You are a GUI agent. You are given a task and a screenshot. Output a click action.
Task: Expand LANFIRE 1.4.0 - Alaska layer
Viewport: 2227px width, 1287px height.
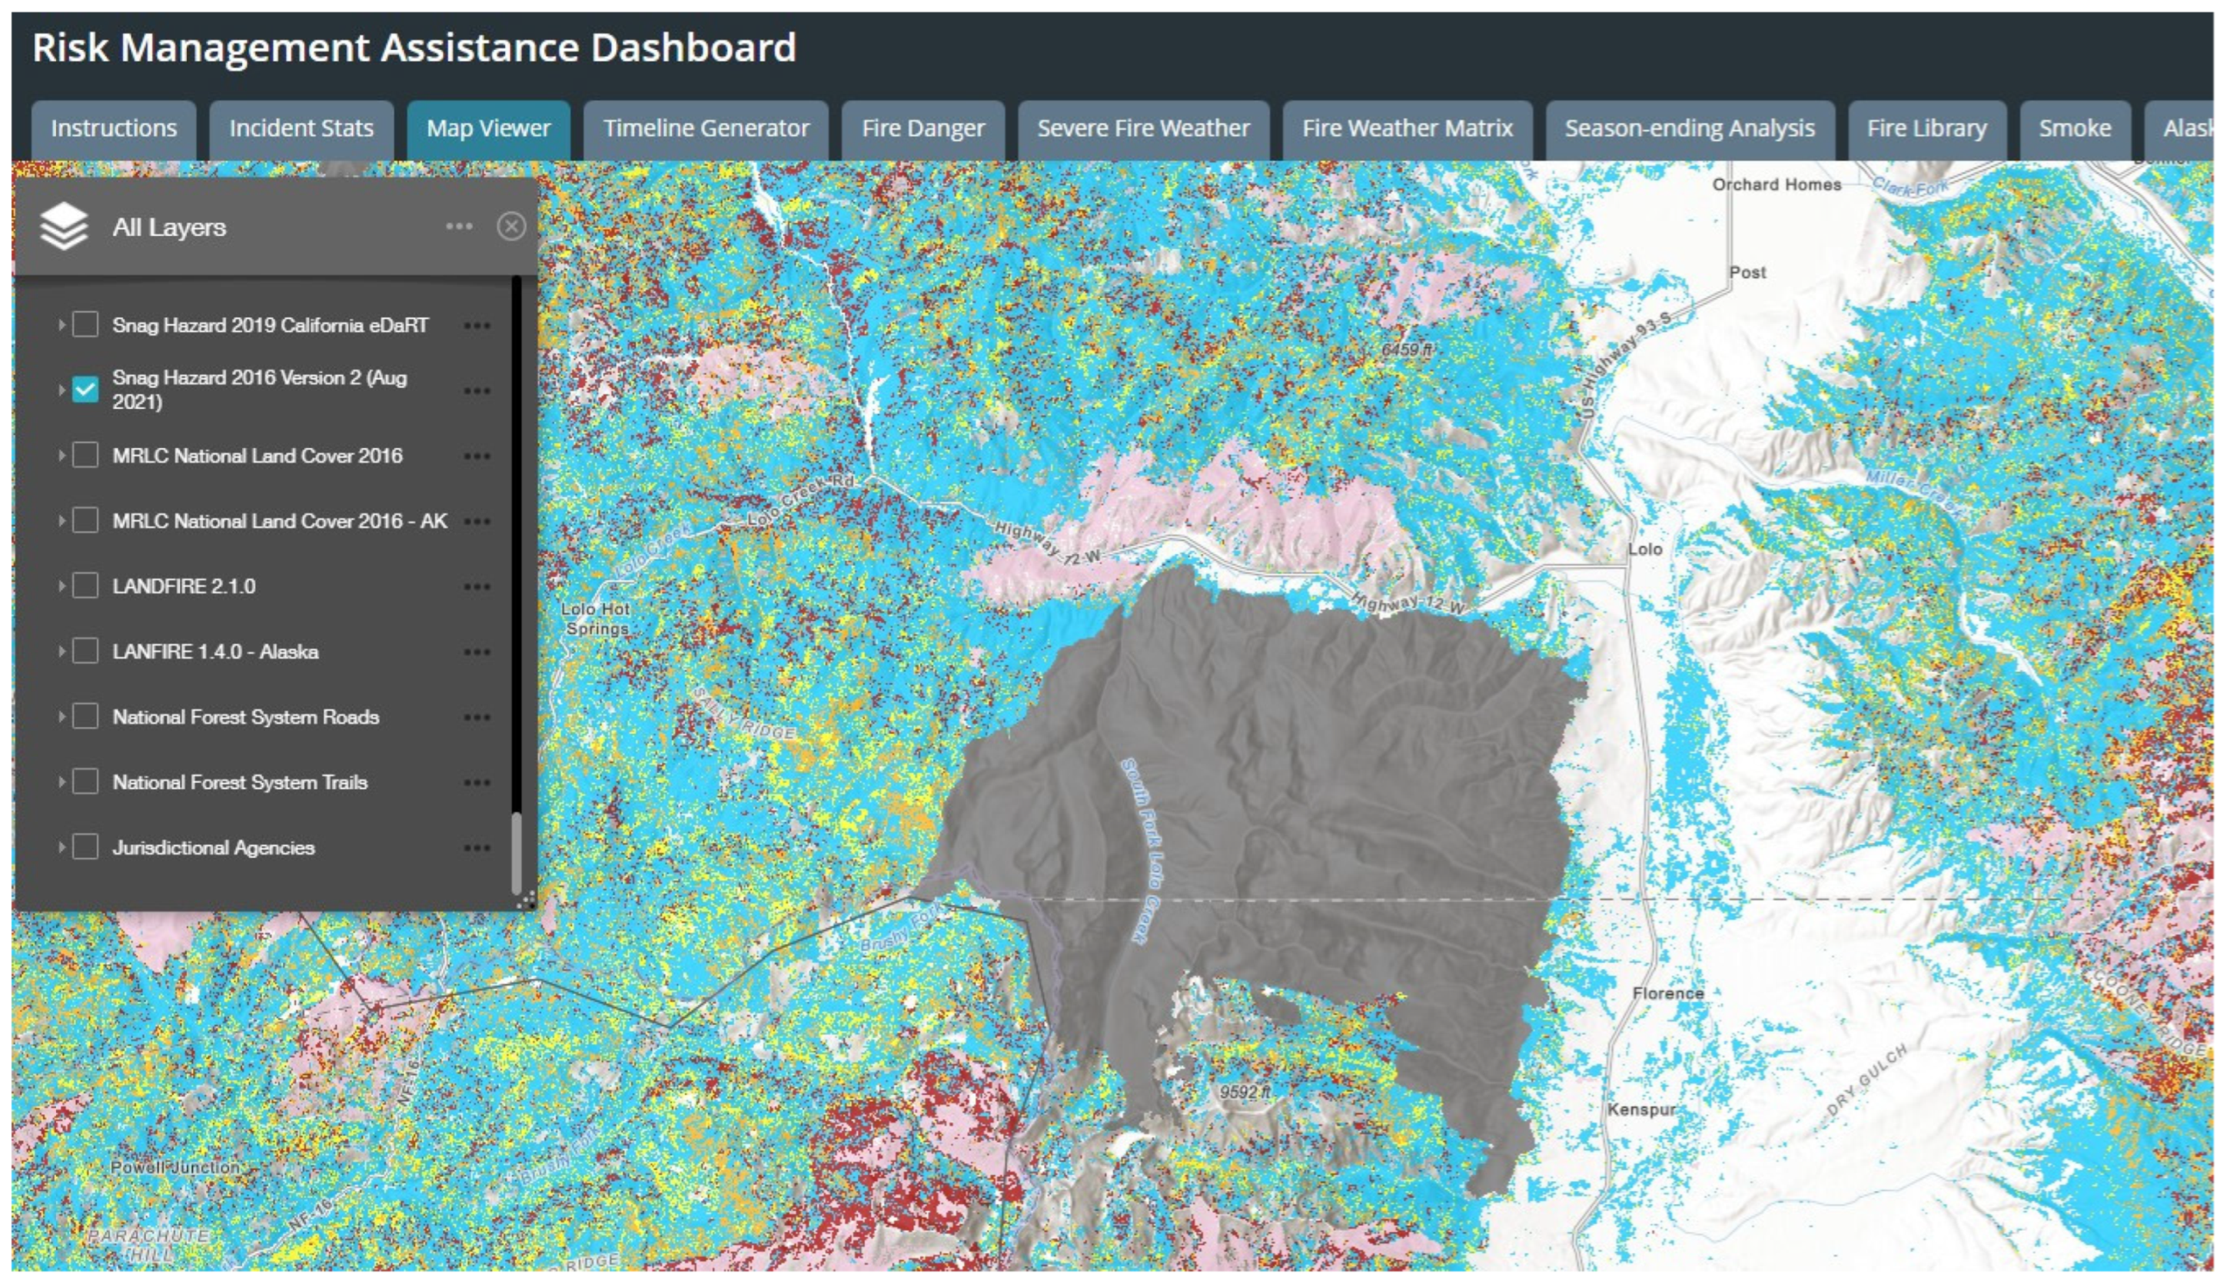point(61,652)
